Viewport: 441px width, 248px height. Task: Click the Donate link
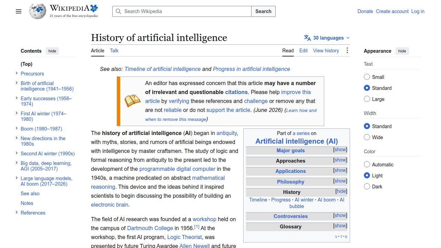[x=365, y=11]
